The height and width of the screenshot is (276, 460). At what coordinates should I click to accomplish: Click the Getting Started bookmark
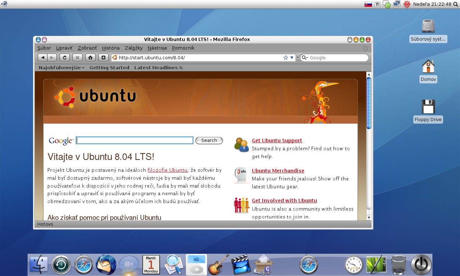point(109,68)
